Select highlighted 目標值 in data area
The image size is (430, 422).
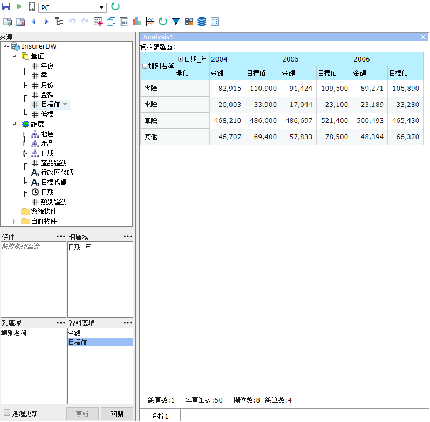point(100,343)
